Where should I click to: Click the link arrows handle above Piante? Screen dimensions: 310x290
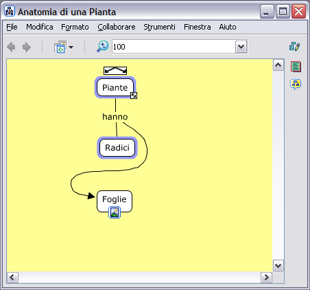pyautogui.click(x=115, y=71)
